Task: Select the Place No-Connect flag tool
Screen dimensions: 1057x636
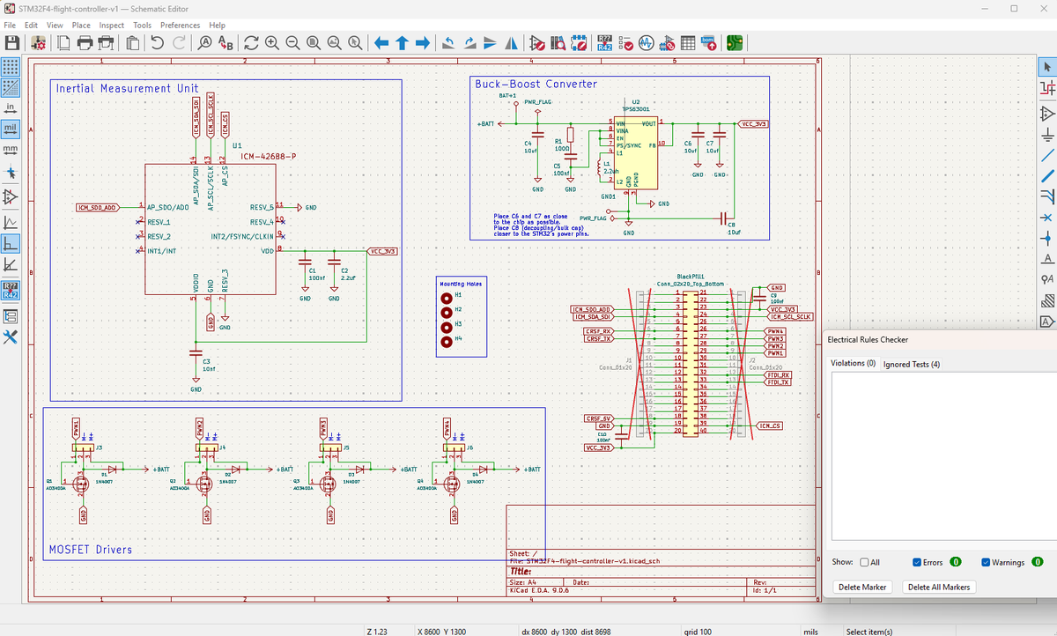Action: [x=1046, y=217]
